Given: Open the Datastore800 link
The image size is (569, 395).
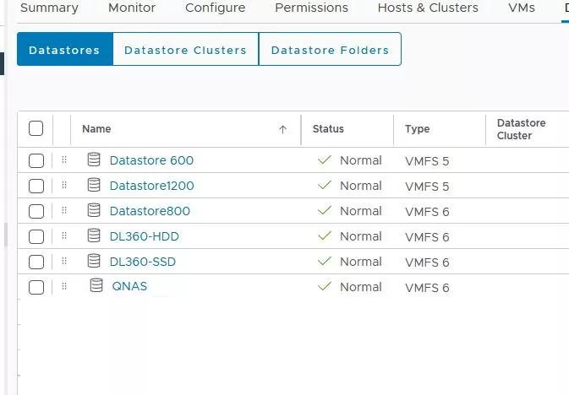Looking at the screenshot, I should tap(150, 211).
